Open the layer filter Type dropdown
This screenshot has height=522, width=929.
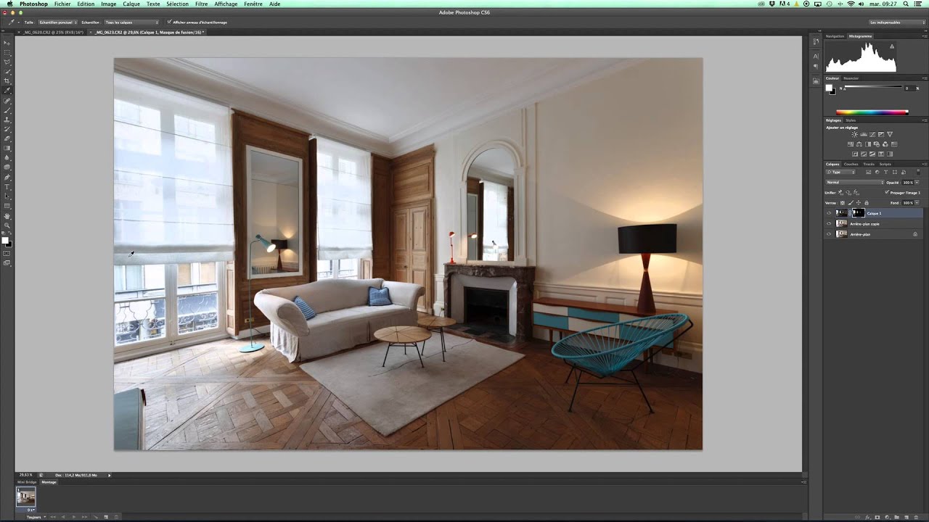point(840,172)
